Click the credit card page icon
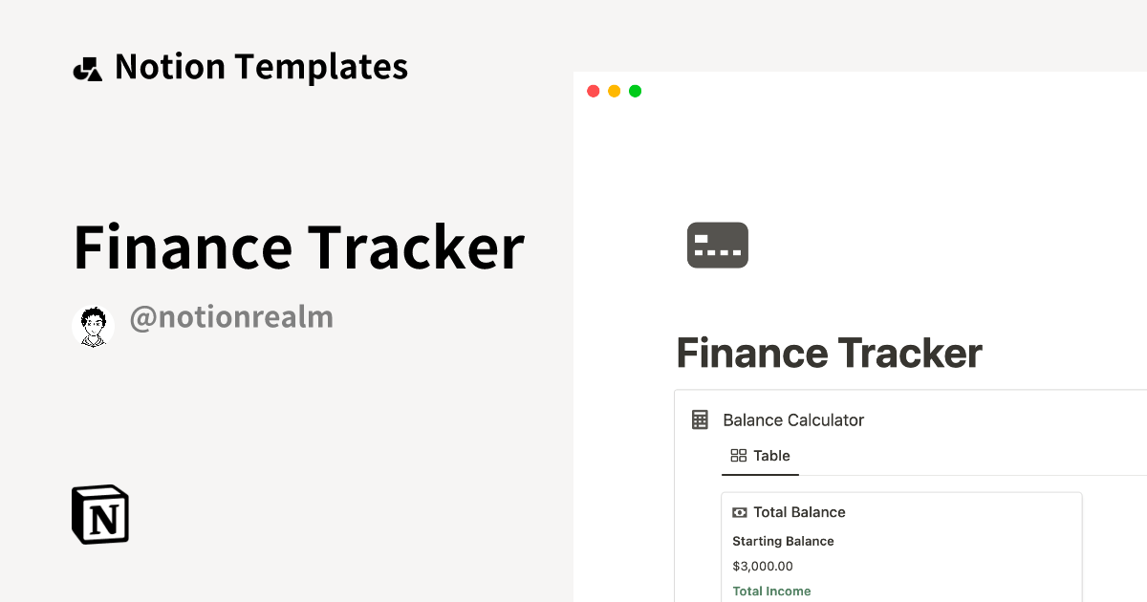The image size is (1147, 602). coord(718,245)
